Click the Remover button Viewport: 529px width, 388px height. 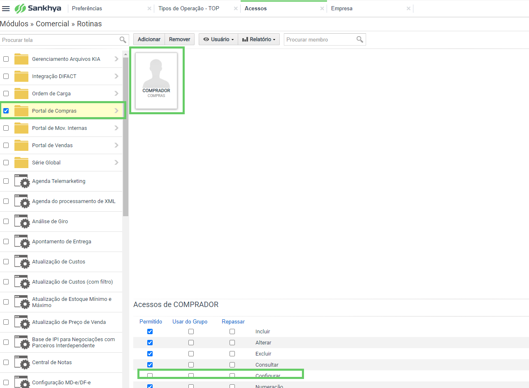pos(180,39)
